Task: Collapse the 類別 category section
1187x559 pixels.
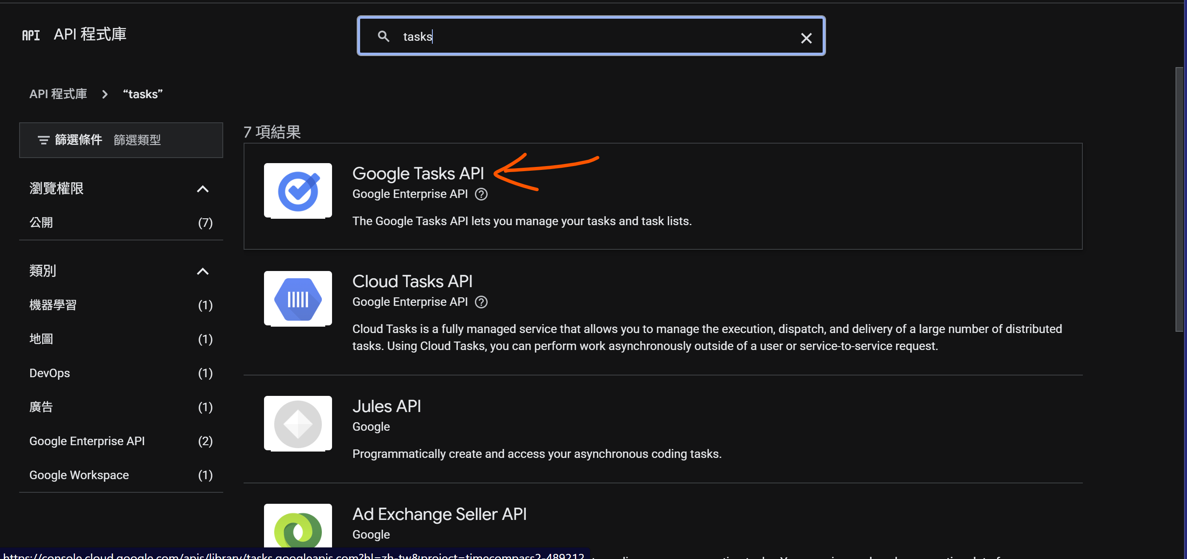Action: coord(203,271)
